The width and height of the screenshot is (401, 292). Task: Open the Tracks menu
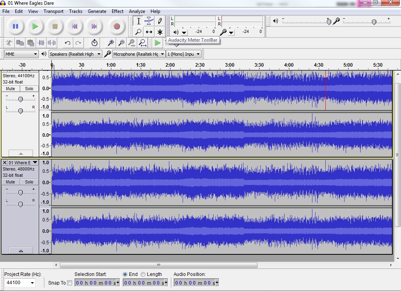point(76,11)
